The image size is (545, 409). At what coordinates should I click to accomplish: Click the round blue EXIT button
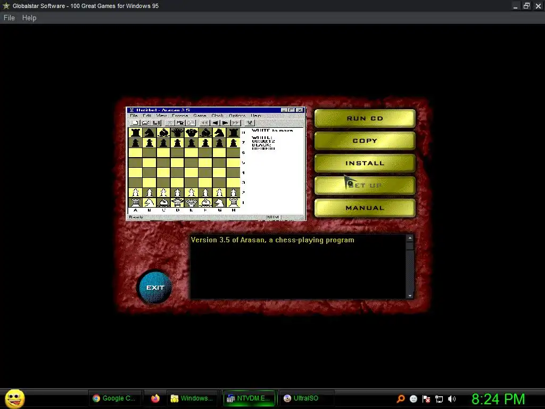coord(155,288)
